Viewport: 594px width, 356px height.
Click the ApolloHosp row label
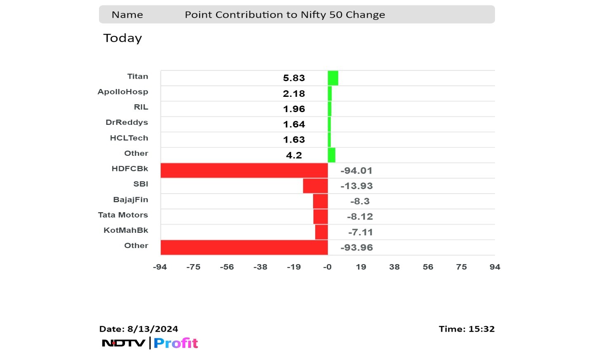tap(123, 91)
